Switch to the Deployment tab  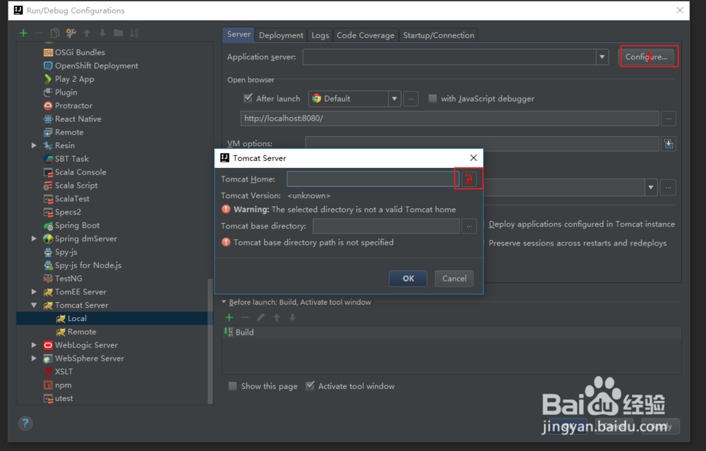pyautogui.click(x=281, y=35)
